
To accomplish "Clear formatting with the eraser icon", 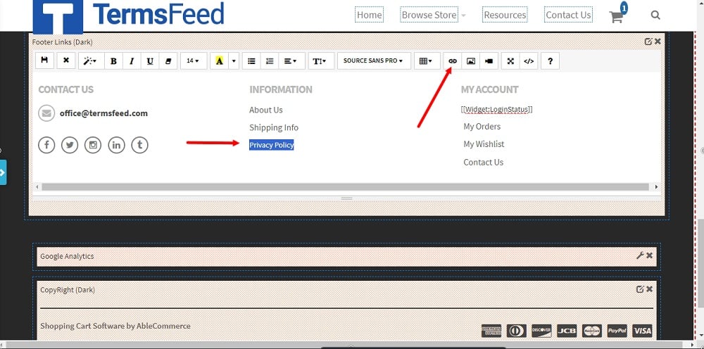I will pos(168,61).
